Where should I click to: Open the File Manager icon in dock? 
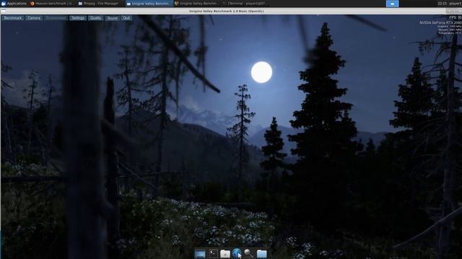(x=225, y=253)
